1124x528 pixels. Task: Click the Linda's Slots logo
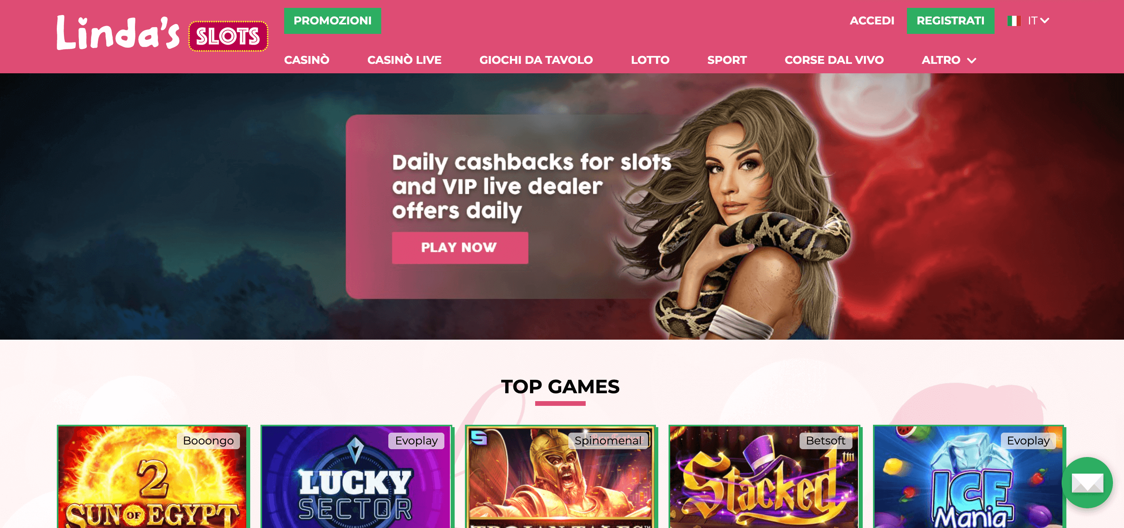tap(162, 33)
